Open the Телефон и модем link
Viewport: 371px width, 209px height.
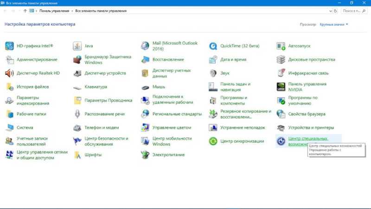pos(102,127)
